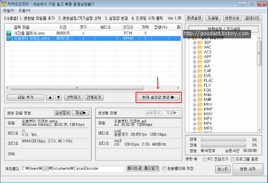Enable 원본폴더에 저장 checkbox
This screenshot has height=183, width=268.
coord(164,169)
